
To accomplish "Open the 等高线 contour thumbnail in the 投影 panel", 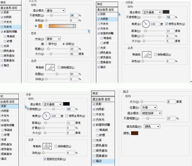I will click(x=46, y=146).
